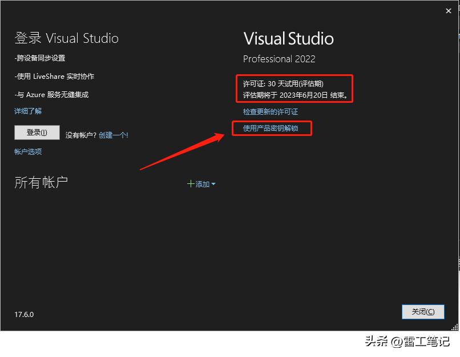Click the 登录 Visual Studio heading

point(66,38)
